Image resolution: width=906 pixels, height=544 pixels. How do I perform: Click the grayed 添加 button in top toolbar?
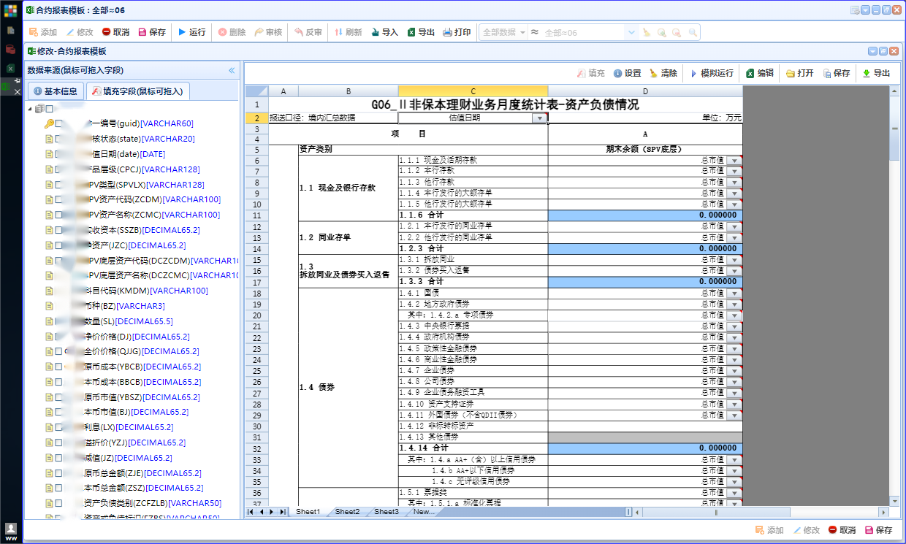(x=43, y=32)
